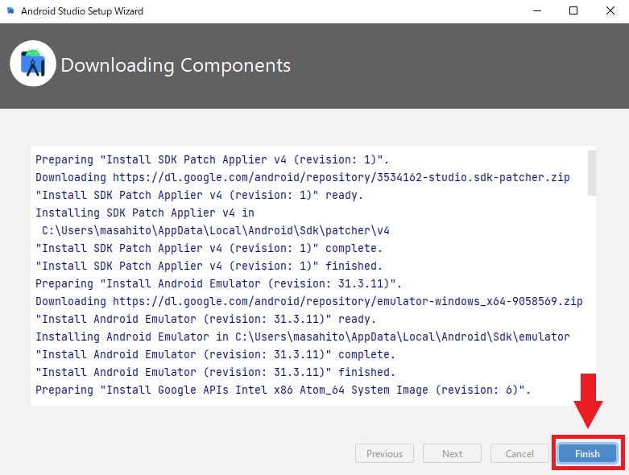The height and width of the screenshot is (475, 629).
Task: Click the emulator-windows_x64-9058569.zip download line
Action: click(x=309, y=301)
